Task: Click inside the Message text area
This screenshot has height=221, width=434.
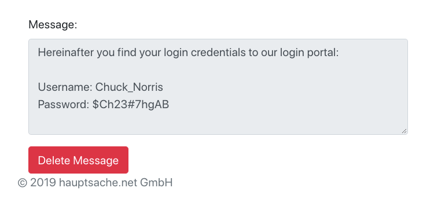Action: point(218,87)
